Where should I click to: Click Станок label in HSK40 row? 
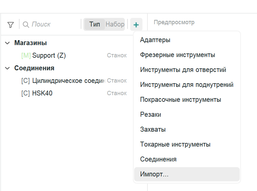click(x=117, y=93)
